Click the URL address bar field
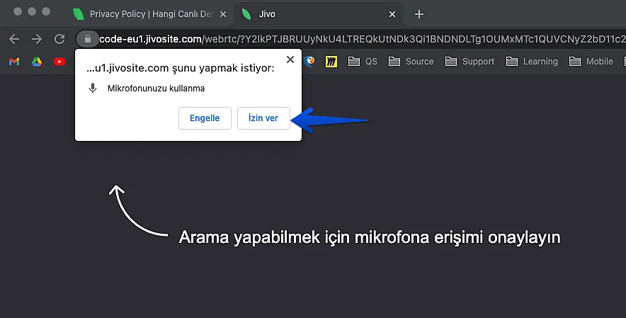The height and width of the screenshot is (318, 626). pyautogui.click(x=354, y=39)
